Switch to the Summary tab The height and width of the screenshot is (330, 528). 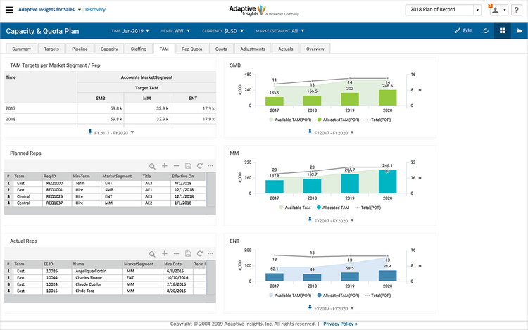coord(22,49)
